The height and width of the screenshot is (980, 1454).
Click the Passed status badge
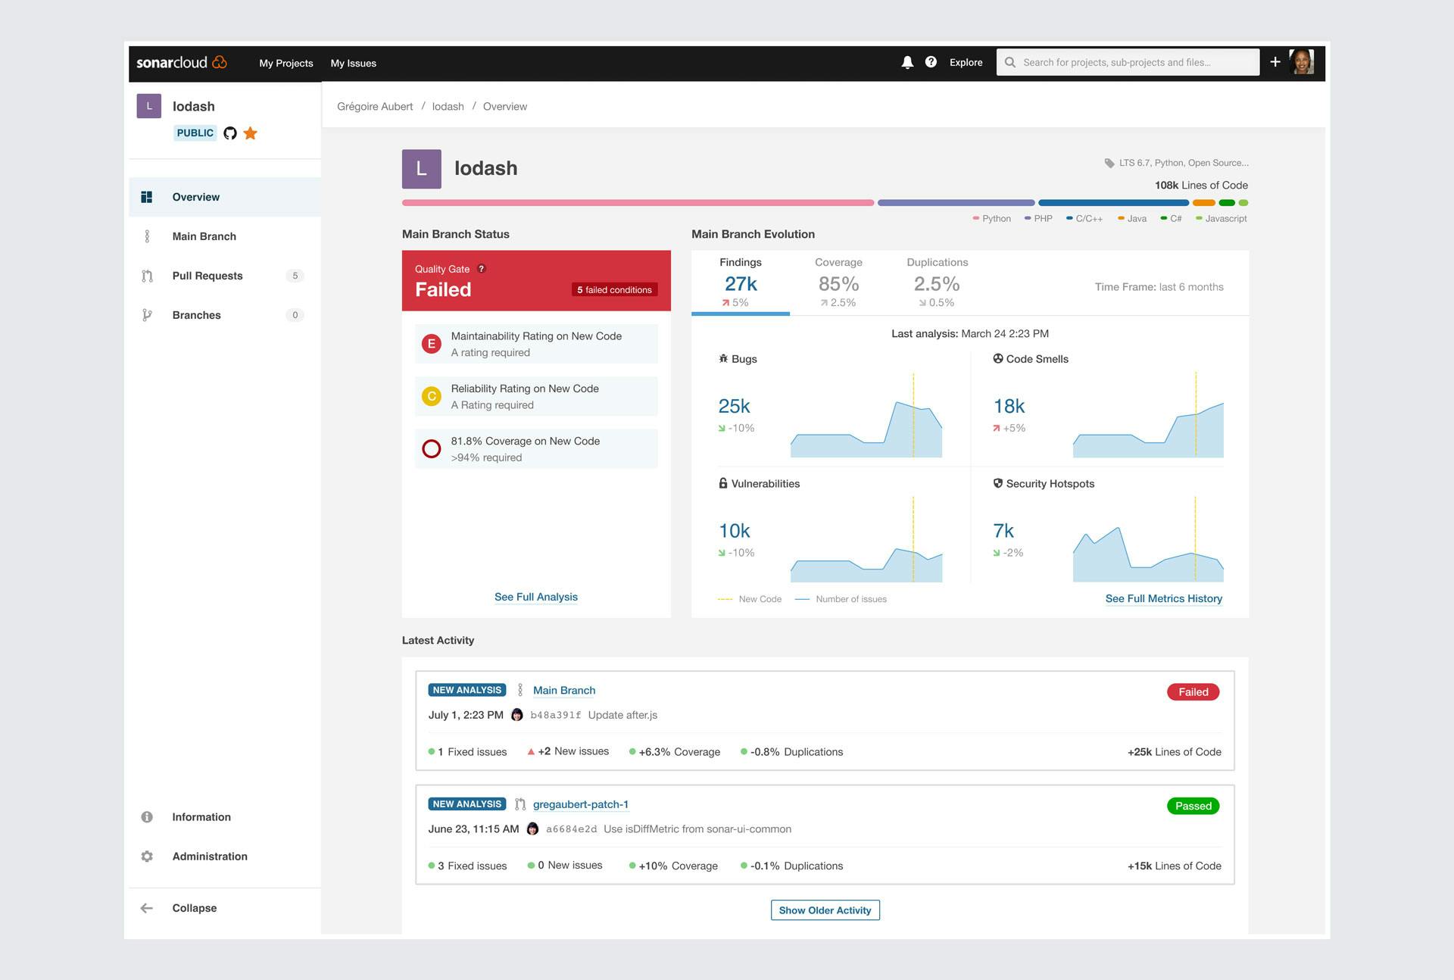(x=1193, y=806)
